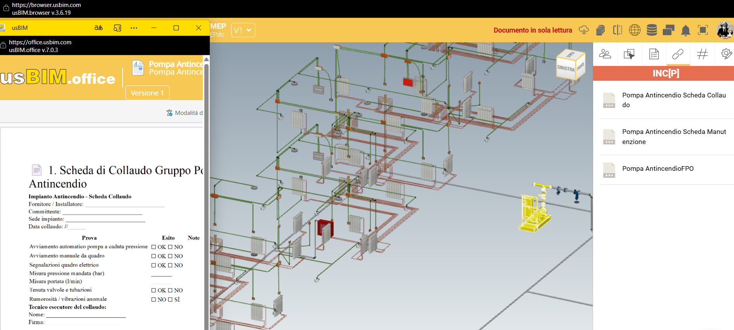Click file icon beside Scheda Manutenzione
Screen dimensions: 734x330
pyautogui.click(x=609, y=137)
